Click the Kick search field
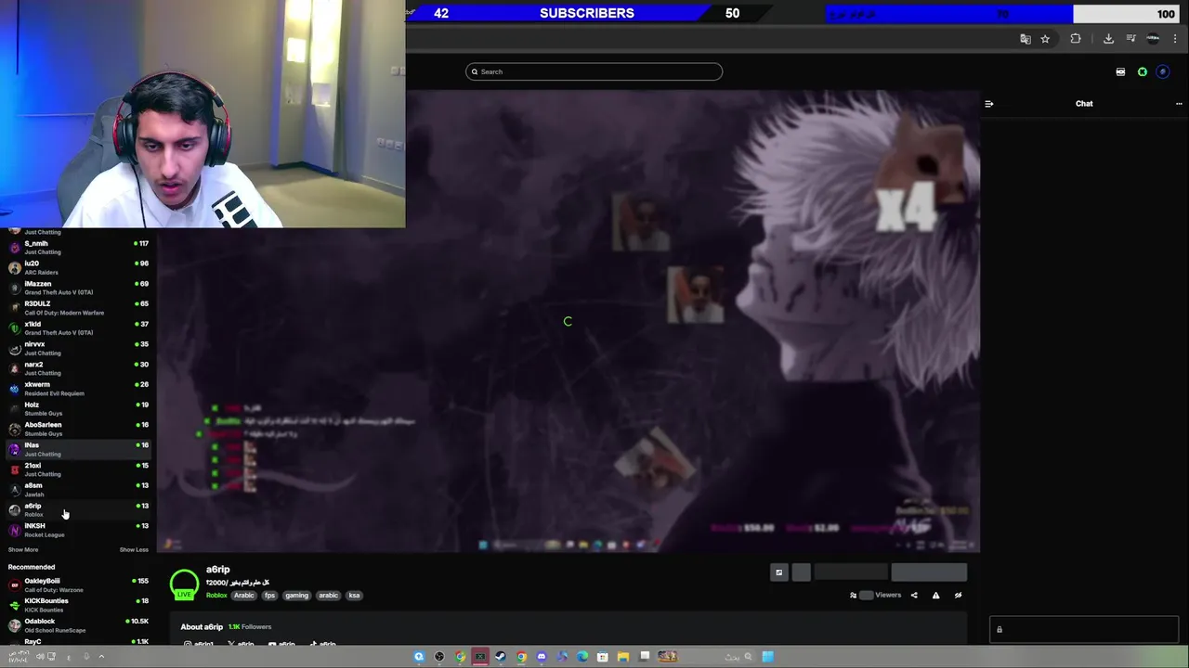This screenshot has width=1189, height=668. pyautogui.click(x=594, y=71)
